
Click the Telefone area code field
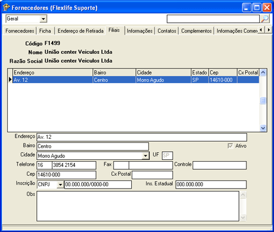click(44, 165)
